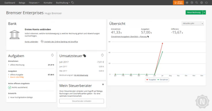Screen dimensions: 212x111
Task: Open the Kontakte menu item
Action: 48,3
